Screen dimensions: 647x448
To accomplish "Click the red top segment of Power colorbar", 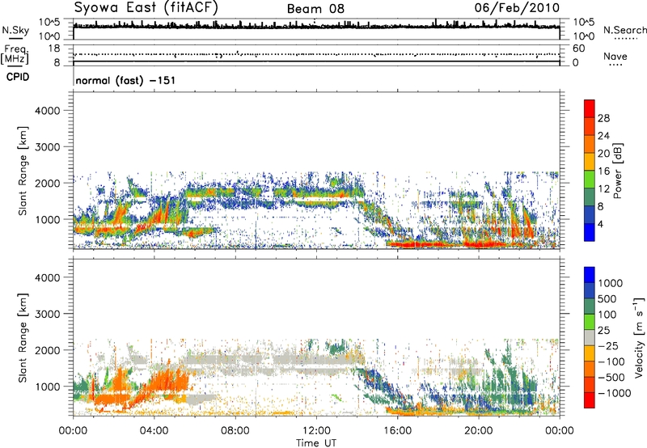I will (590, 109).
